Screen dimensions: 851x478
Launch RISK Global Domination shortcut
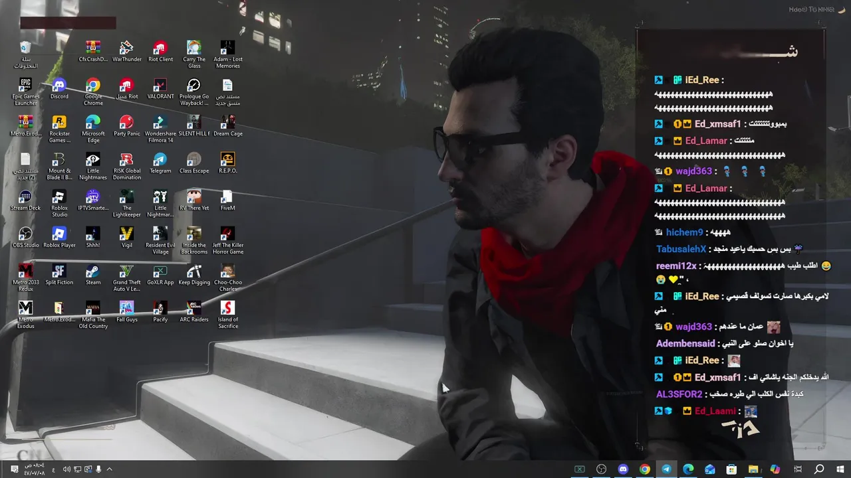[x=126, y=166]
